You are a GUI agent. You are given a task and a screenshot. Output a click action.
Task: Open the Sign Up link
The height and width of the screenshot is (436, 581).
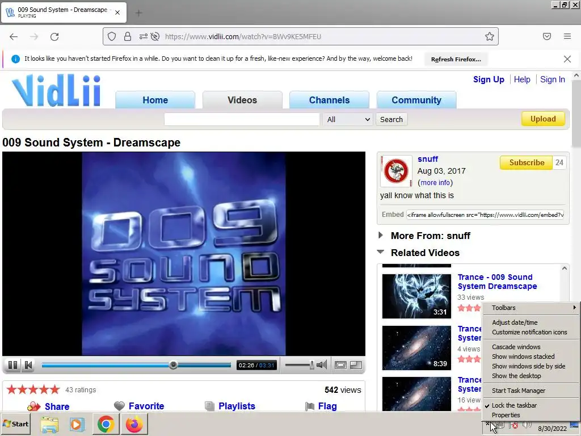point(489,79)
